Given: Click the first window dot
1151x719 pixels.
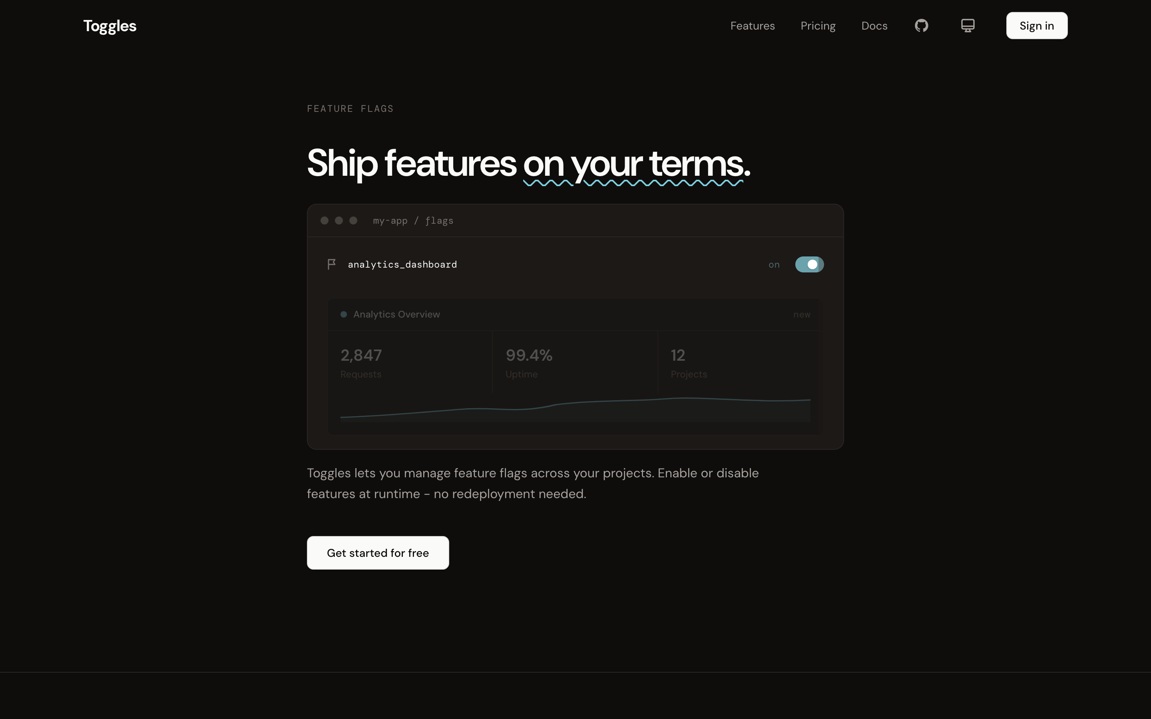Looking at the screenshot, I should pyautogui.click(x=325, y=220).
